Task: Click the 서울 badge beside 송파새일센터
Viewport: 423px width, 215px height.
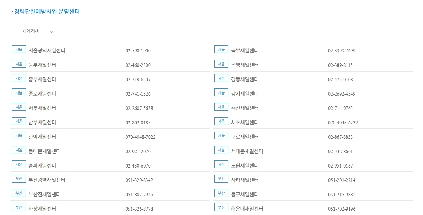Action: pos(19,164)
